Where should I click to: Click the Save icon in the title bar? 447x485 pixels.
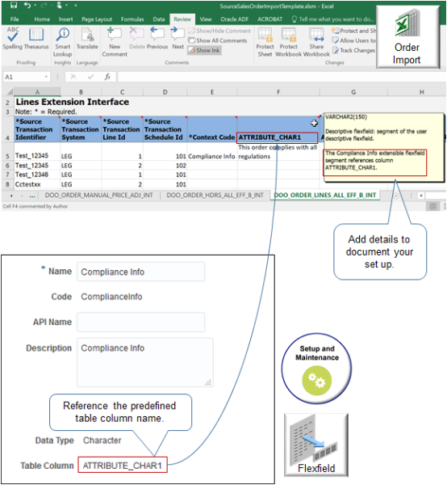pos(13,6)
